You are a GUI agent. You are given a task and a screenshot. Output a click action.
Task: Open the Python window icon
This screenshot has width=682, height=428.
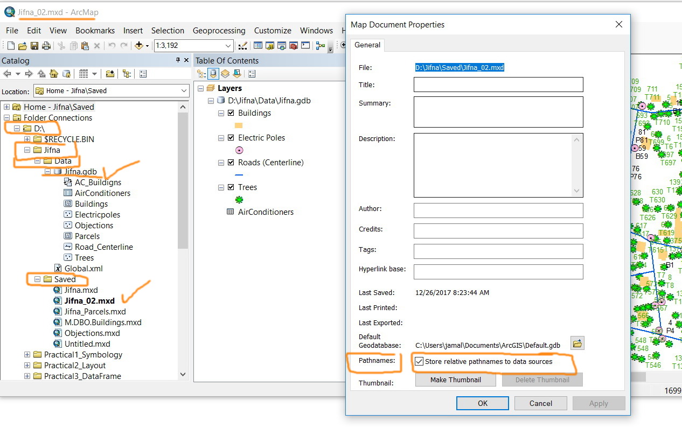(305, 46)
